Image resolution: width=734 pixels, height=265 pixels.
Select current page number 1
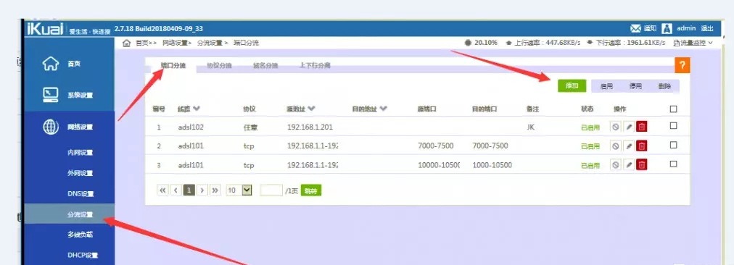[189, 190]
